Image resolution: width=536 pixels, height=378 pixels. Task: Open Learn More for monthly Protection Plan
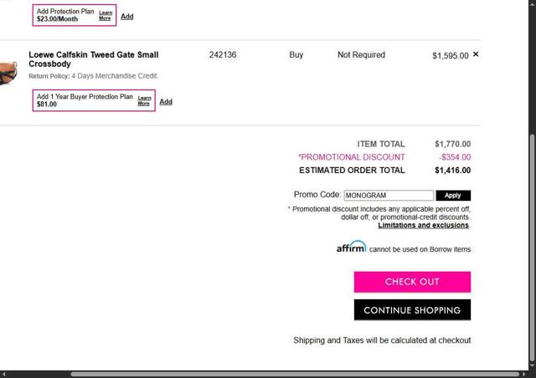[x=106, y=15]
